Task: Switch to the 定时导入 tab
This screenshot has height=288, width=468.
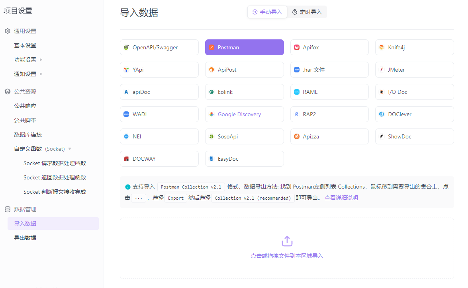Action: tap(307, 12)
